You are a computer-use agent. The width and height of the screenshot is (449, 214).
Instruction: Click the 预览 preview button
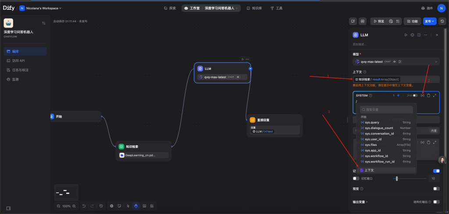pos(378,21)
